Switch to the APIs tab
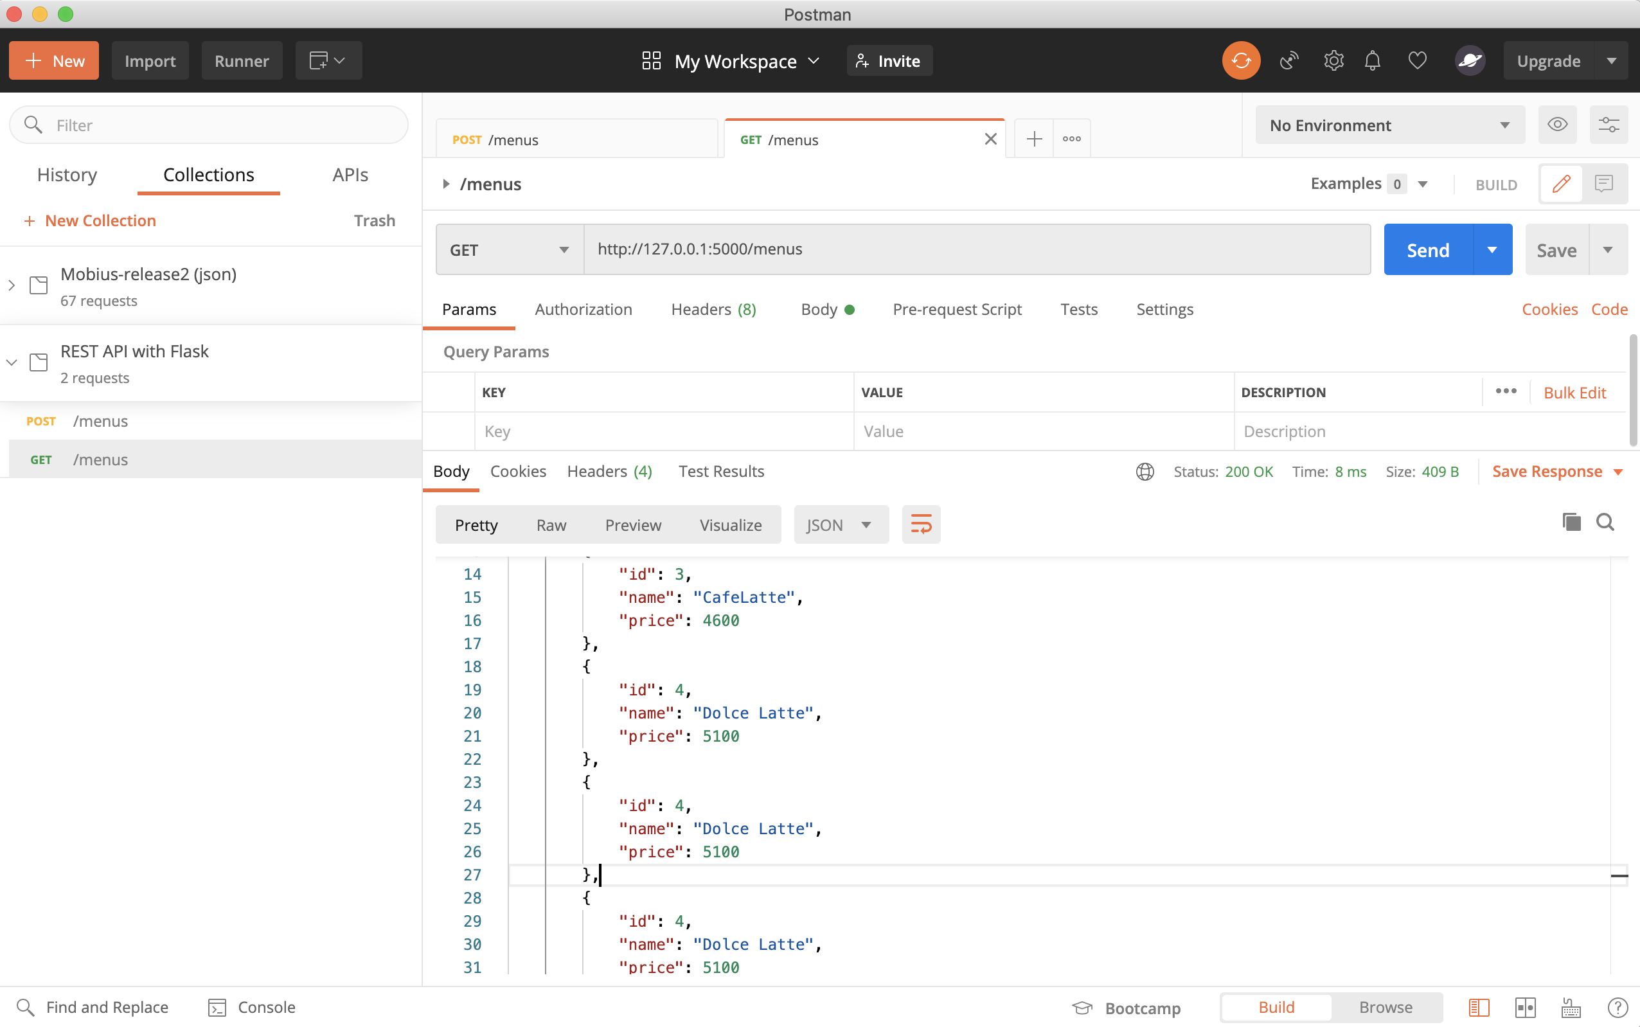The height and width of the screenshot is (1027, 1640). [x=350, y=175]
